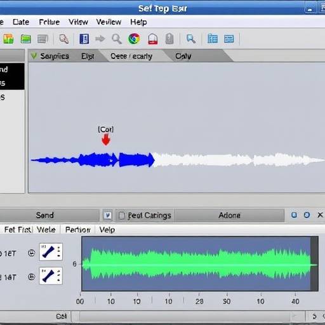Click the blue document toolbar icon
The image size is (325, 325).
tap(84, 39)
